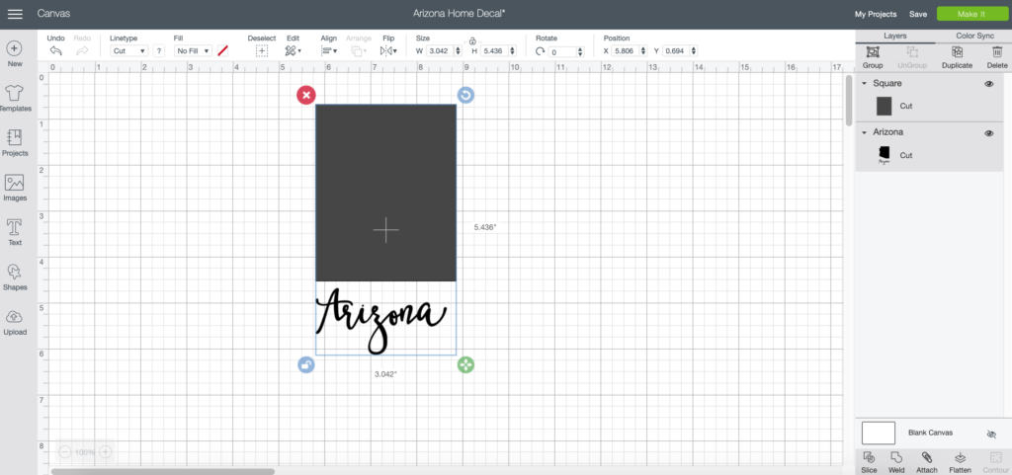Click the green Make It button

click(x=971, y=14)
